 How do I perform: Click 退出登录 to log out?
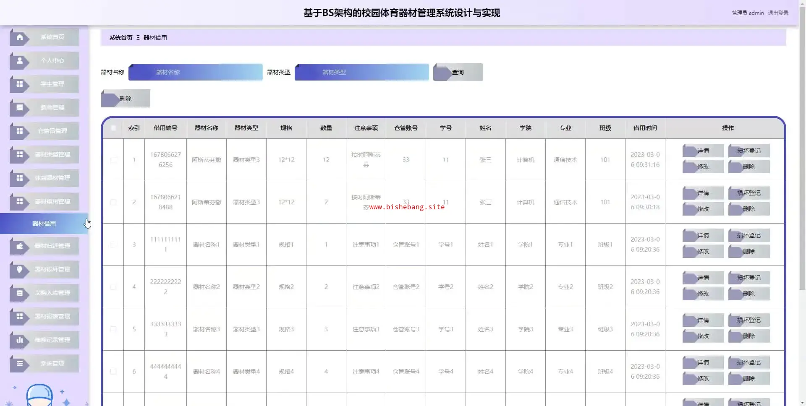[778, 13]
